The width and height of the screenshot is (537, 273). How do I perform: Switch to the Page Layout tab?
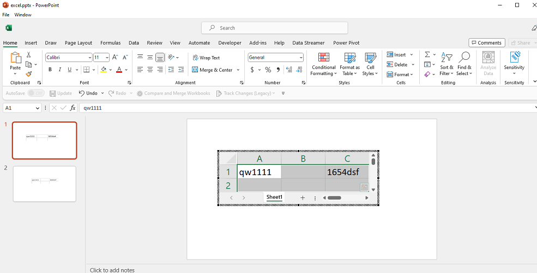point(79,43)
